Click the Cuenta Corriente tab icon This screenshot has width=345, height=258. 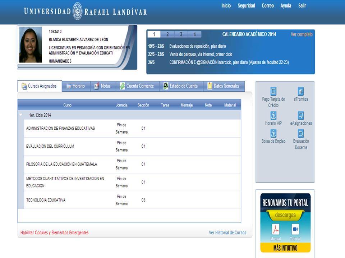[122, 86]
